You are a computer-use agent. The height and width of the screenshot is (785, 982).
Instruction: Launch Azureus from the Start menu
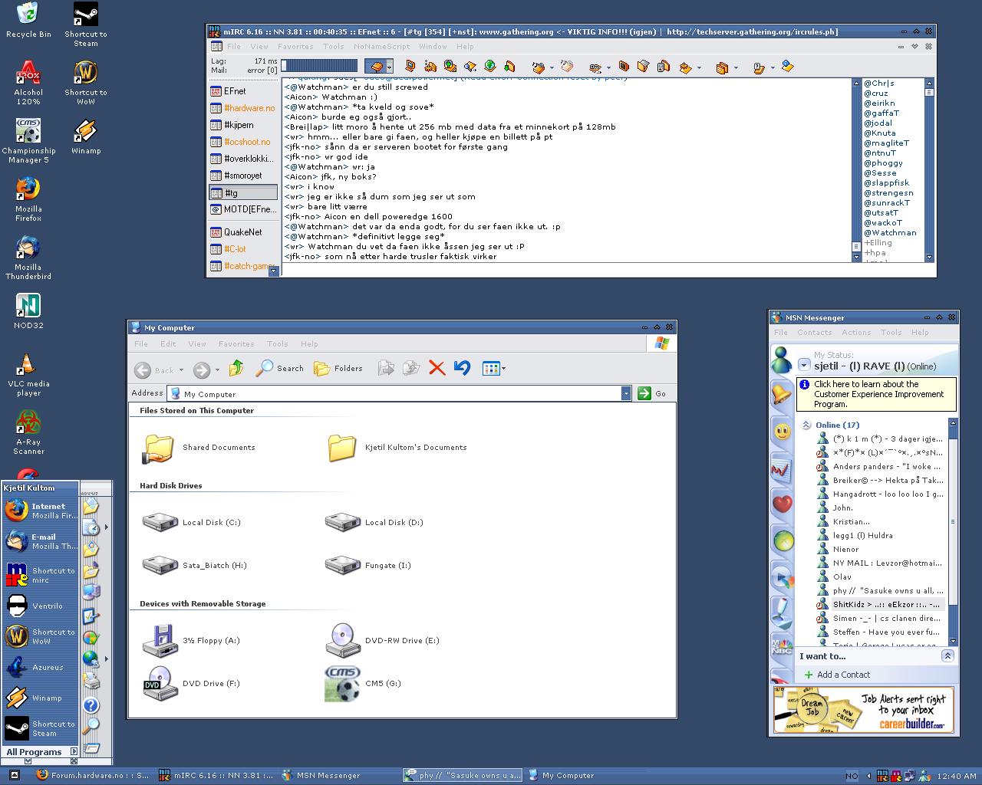[x=41, y=668]
